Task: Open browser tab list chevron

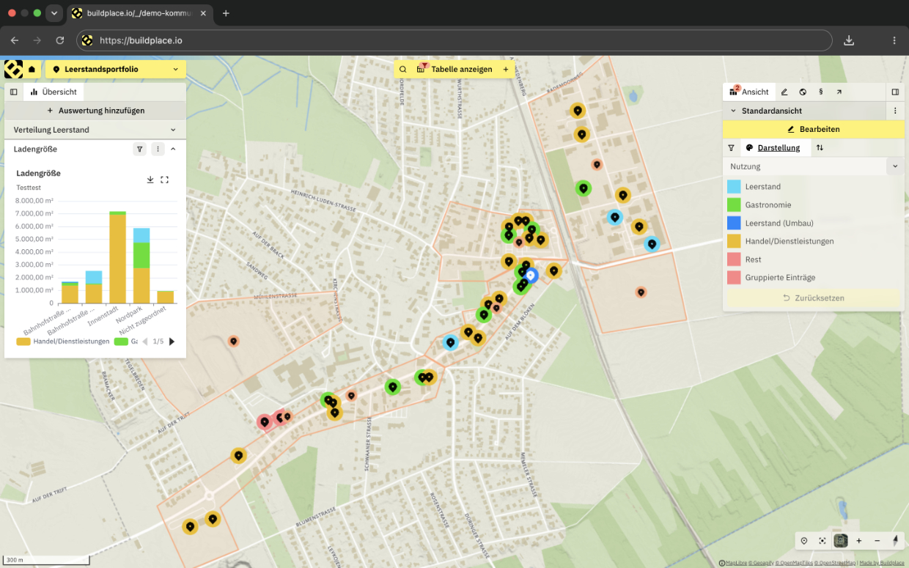Action: click(x=54, y=13)
